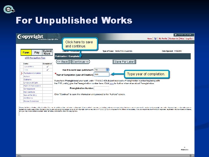Screen dimensions: 209x157
Task: Open Special Handling in sidebar links
Action: pyautogui.click(x=30, y=95)
